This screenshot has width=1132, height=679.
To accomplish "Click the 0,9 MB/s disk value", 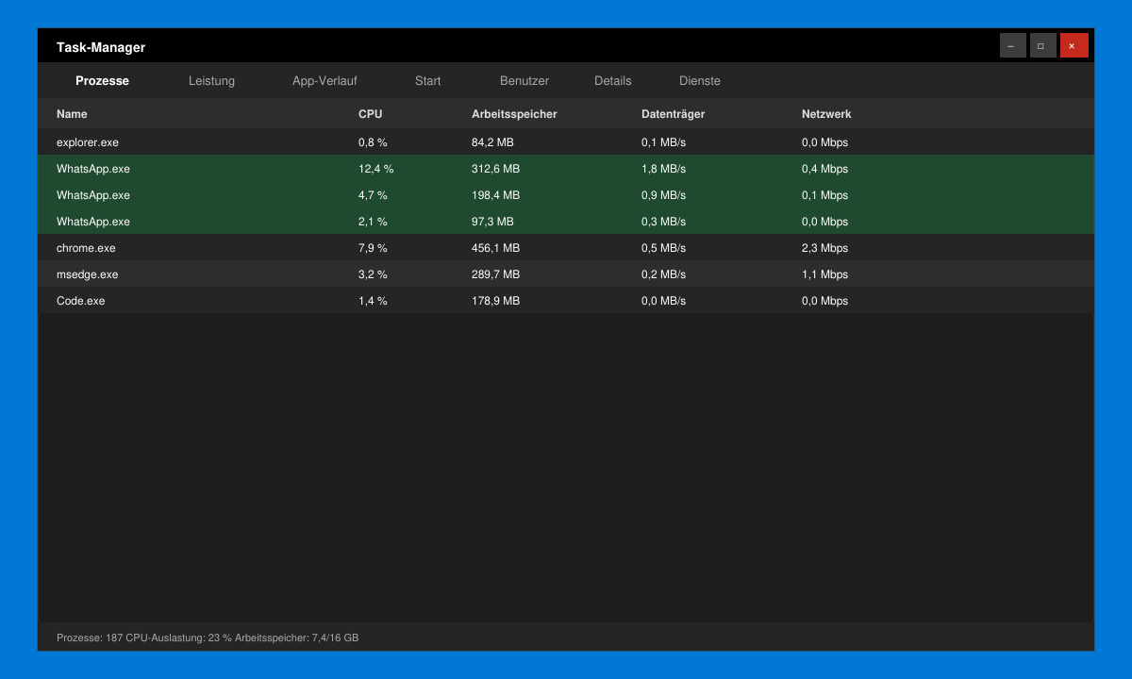I will [x=663, y=195].
